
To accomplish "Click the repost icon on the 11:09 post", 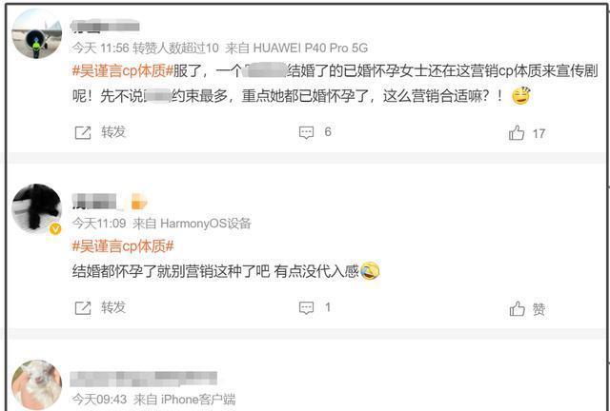I will [83, 308].
